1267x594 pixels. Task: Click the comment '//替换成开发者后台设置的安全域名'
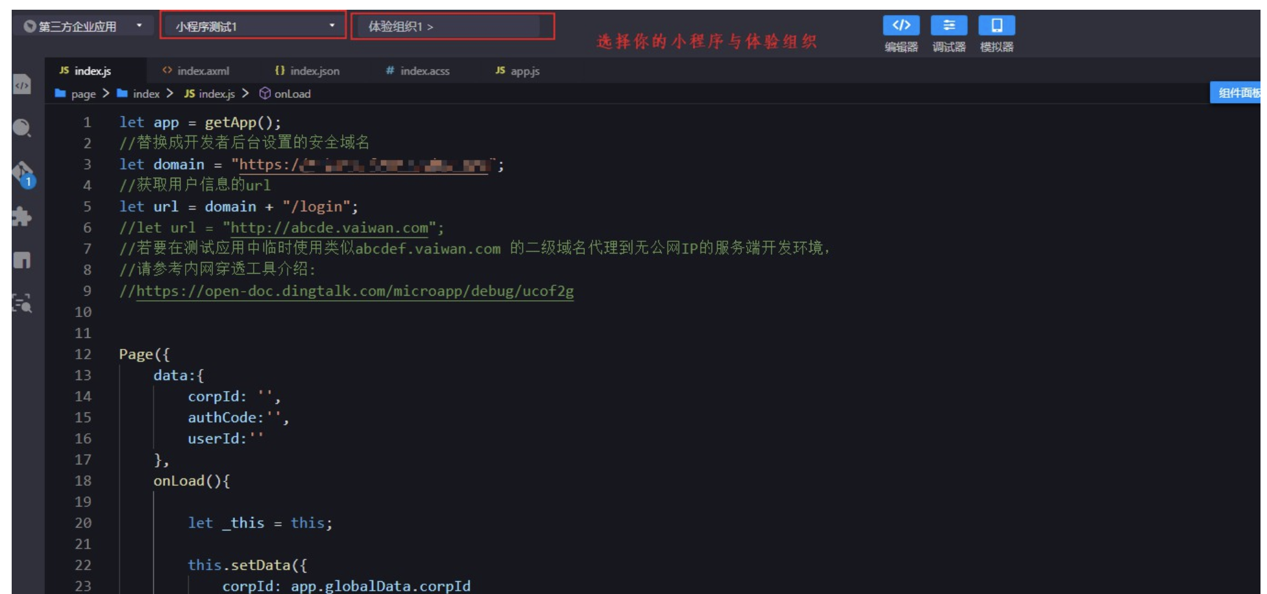coord(244,143)
